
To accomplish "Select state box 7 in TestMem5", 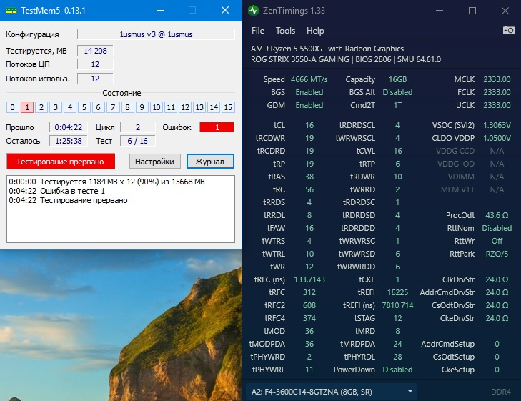I will click(x=113, y=107).
